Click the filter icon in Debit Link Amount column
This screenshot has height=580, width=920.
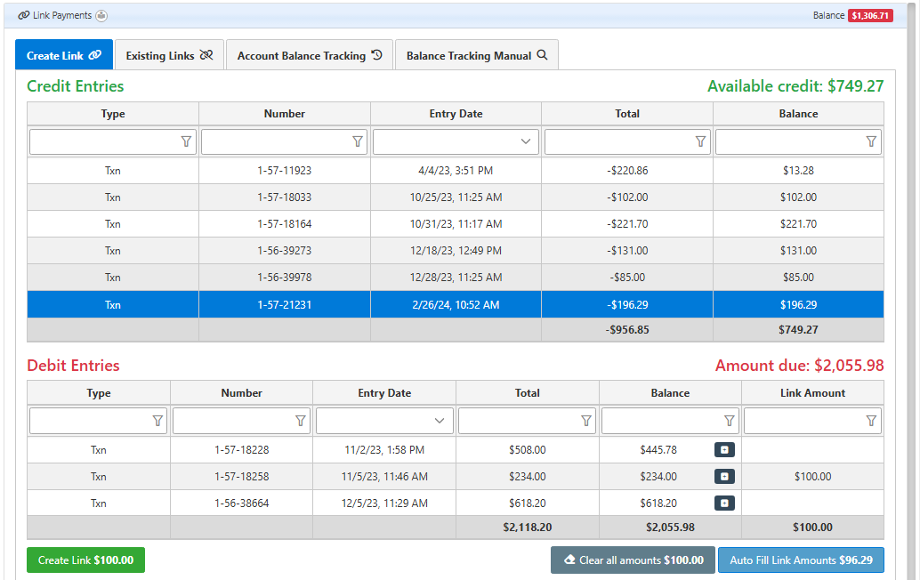click(871, 421)
